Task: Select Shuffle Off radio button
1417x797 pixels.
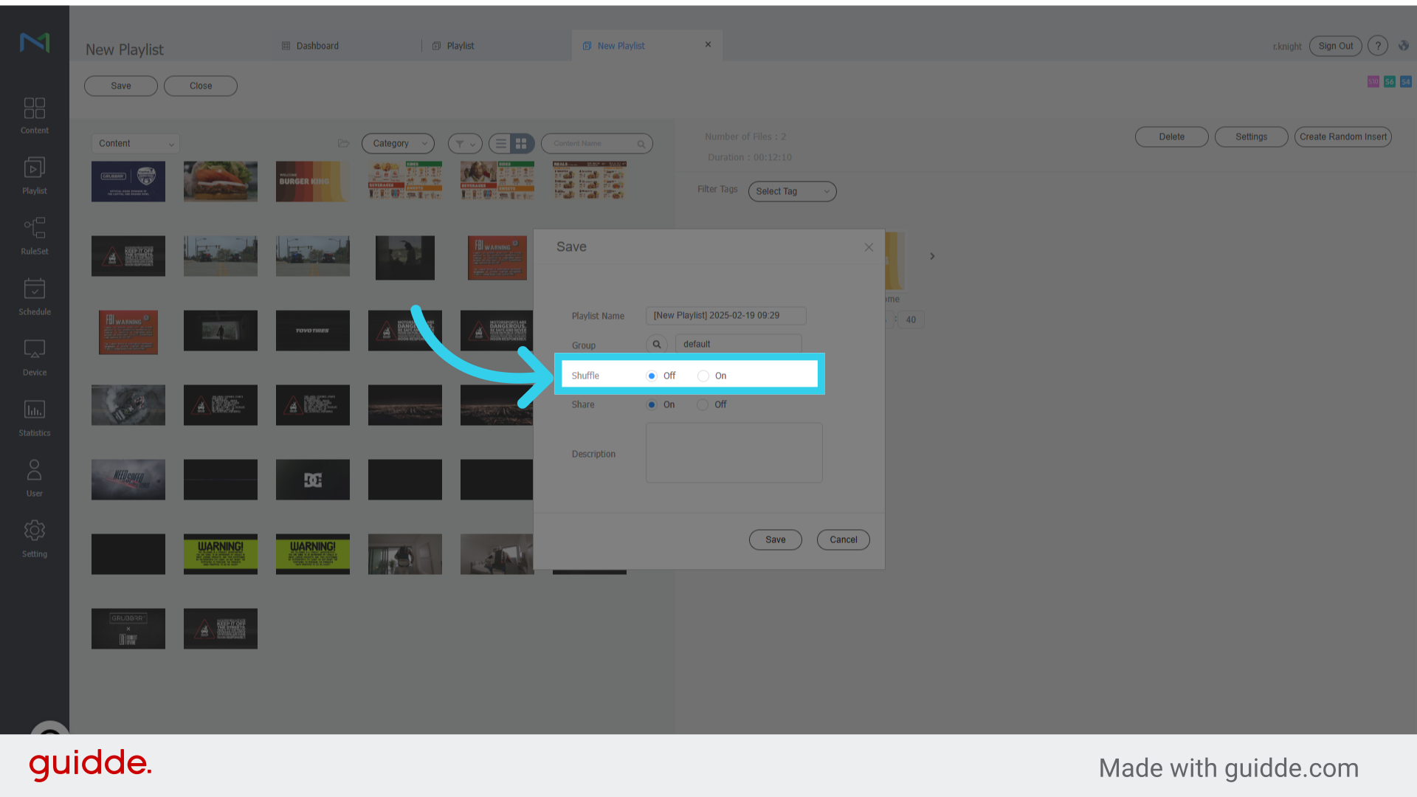Action: coord(652,376)
